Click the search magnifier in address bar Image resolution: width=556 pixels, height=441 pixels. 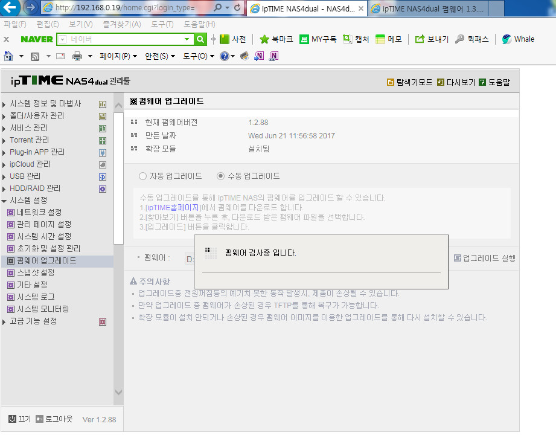point(218,7)
